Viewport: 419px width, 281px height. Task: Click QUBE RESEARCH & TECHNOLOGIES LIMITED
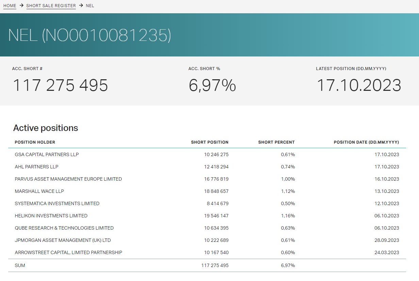tap(64, 228)
